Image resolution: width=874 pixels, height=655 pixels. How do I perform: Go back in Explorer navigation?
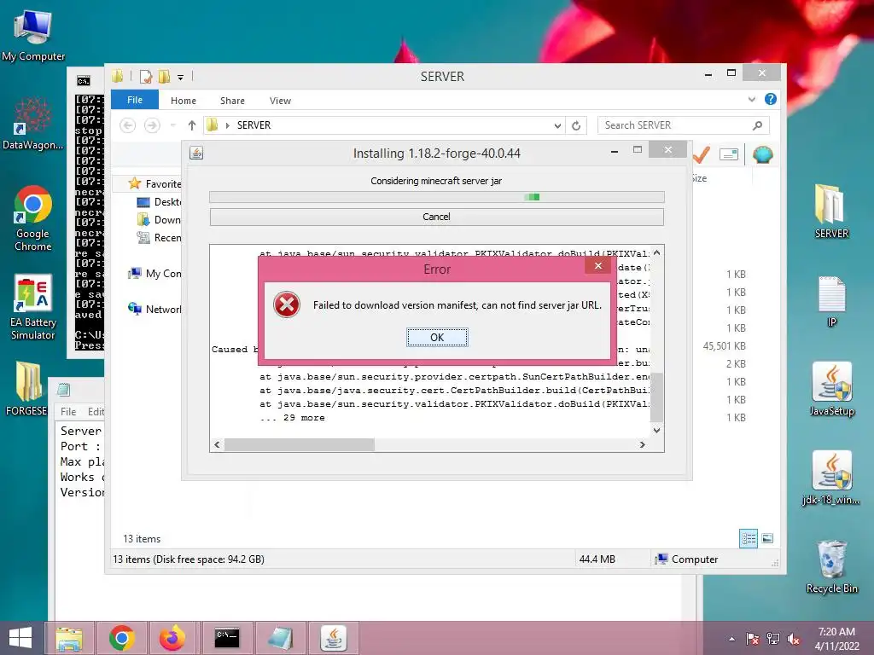pyautogui.click(x=128, y=125)
